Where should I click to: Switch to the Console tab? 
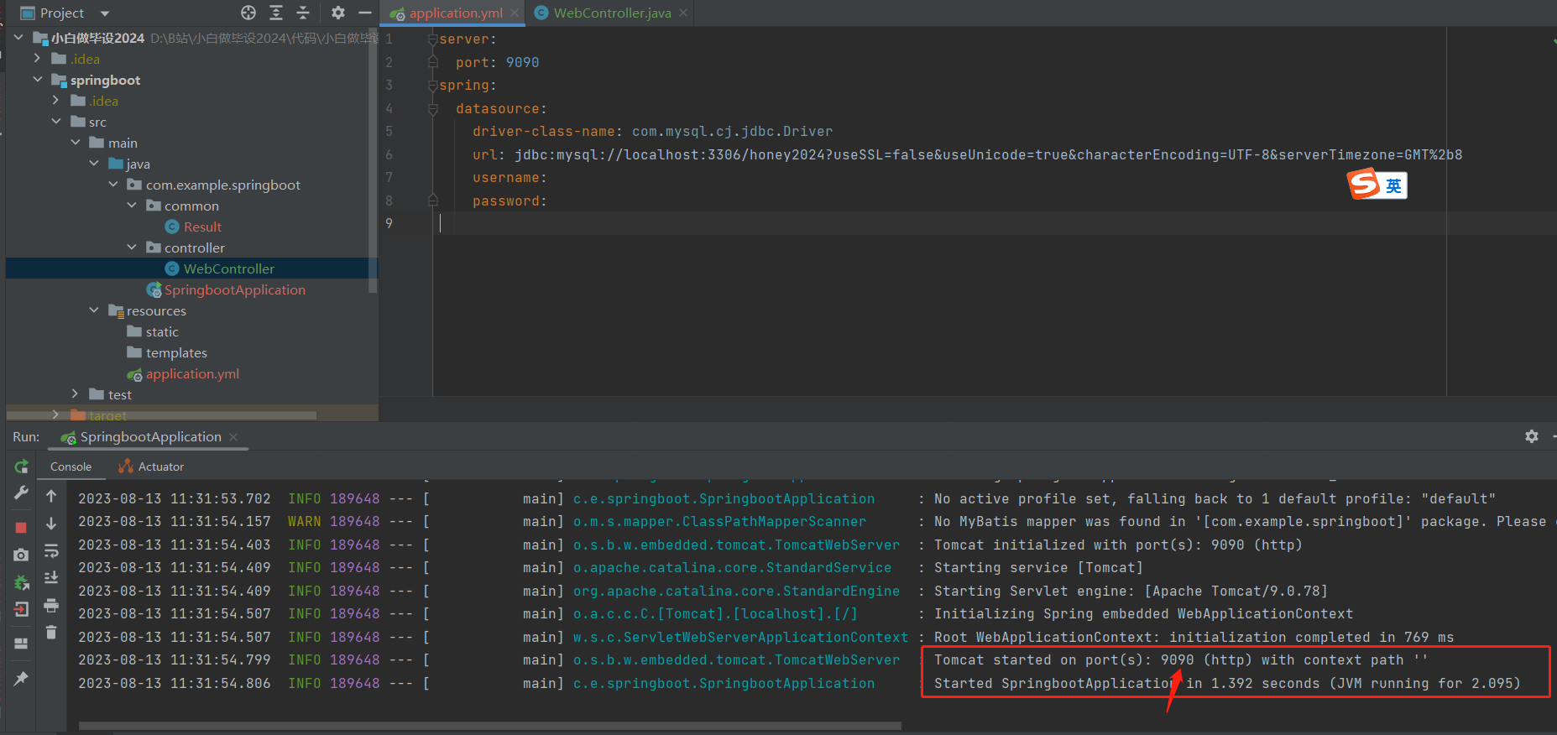(71, 467)
